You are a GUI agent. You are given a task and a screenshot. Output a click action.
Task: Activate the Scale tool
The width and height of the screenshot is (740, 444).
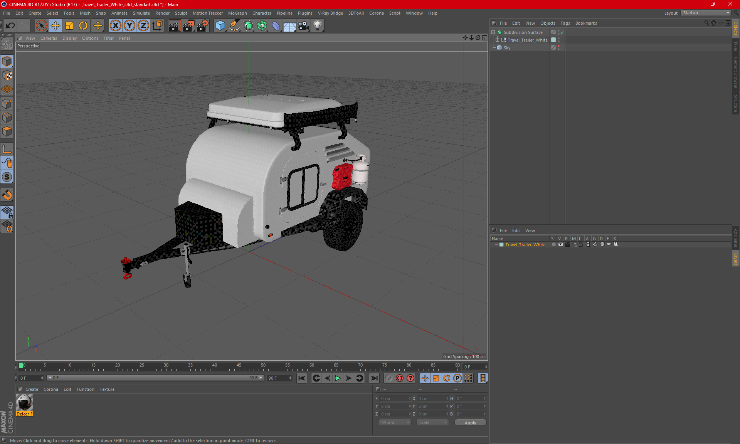click(69, 26)
